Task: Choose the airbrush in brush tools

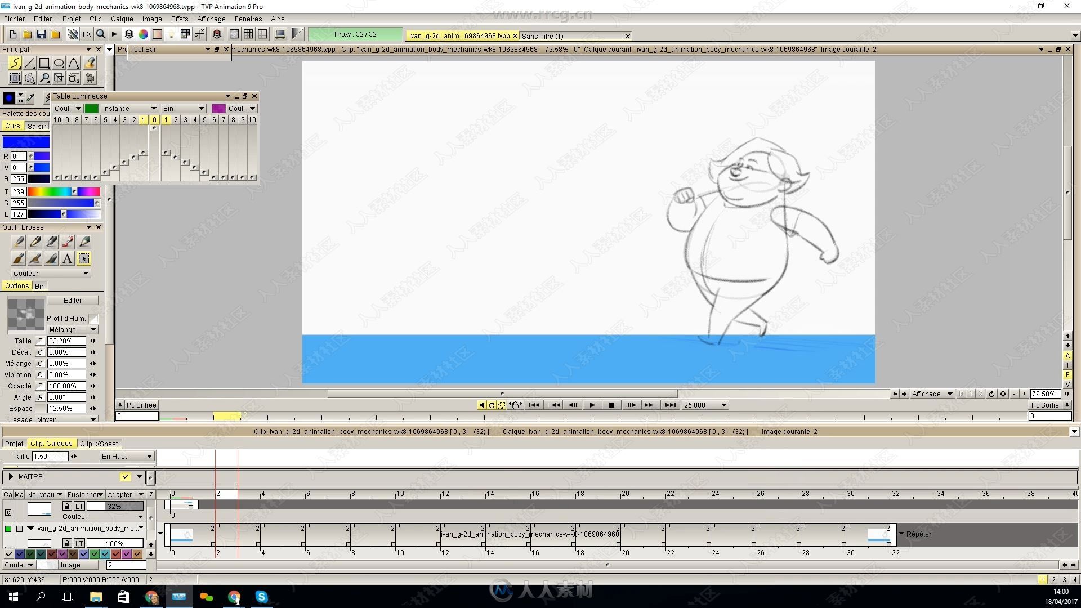Action: click(x=18, y=242)
